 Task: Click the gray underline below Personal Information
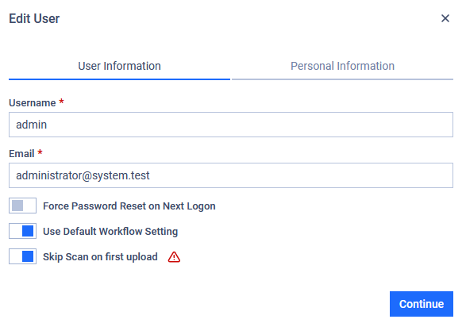pyautogui.click(x=342, y=79)
